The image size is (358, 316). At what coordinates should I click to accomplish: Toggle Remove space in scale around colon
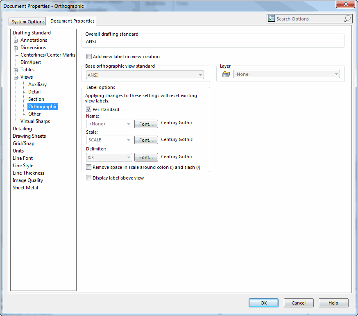coord(88,167)
